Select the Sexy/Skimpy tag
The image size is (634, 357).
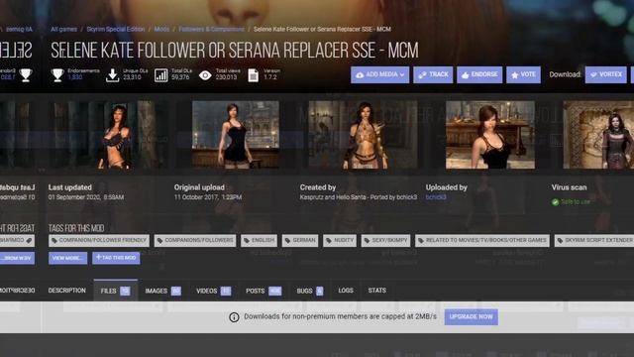tap(385, 240)
